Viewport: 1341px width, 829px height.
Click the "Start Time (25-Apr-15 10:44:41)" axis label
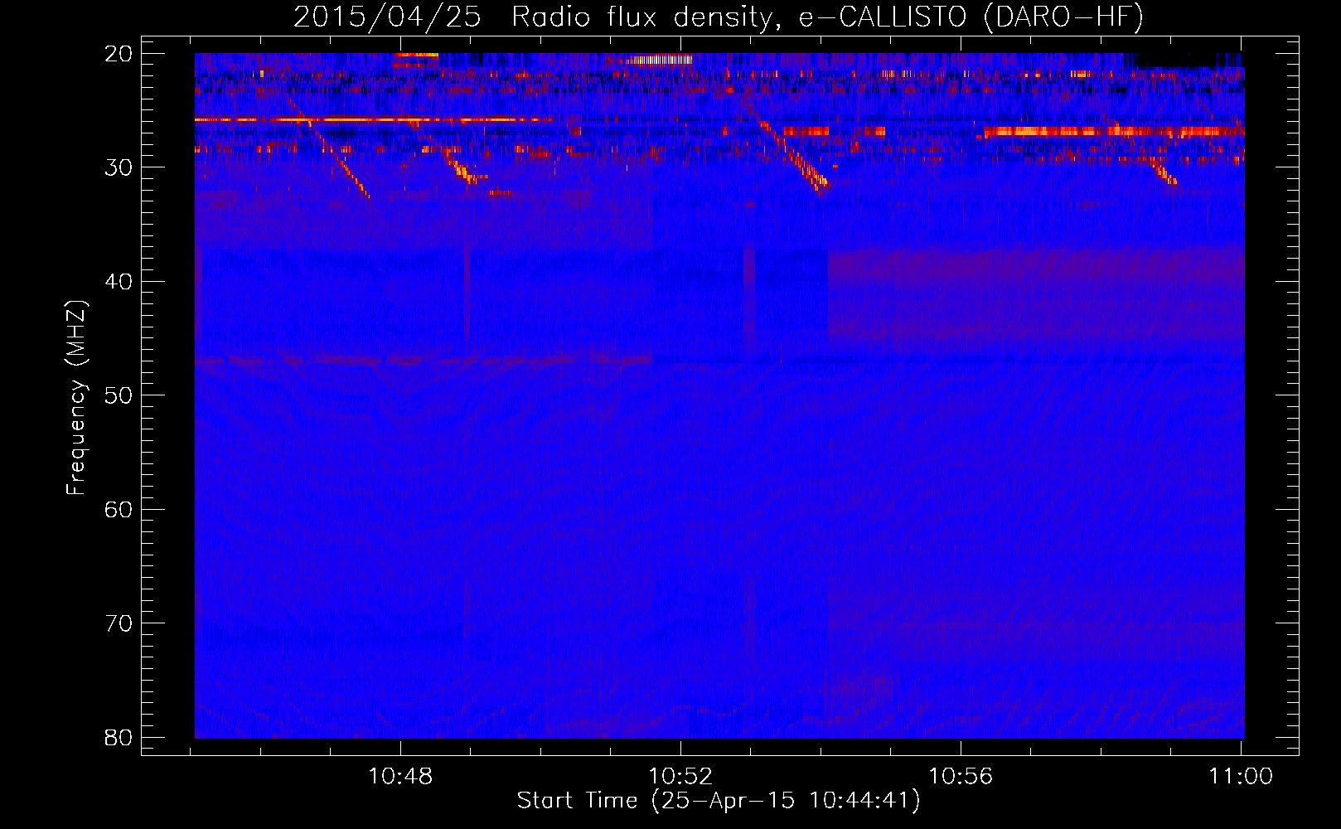point(719,801)
